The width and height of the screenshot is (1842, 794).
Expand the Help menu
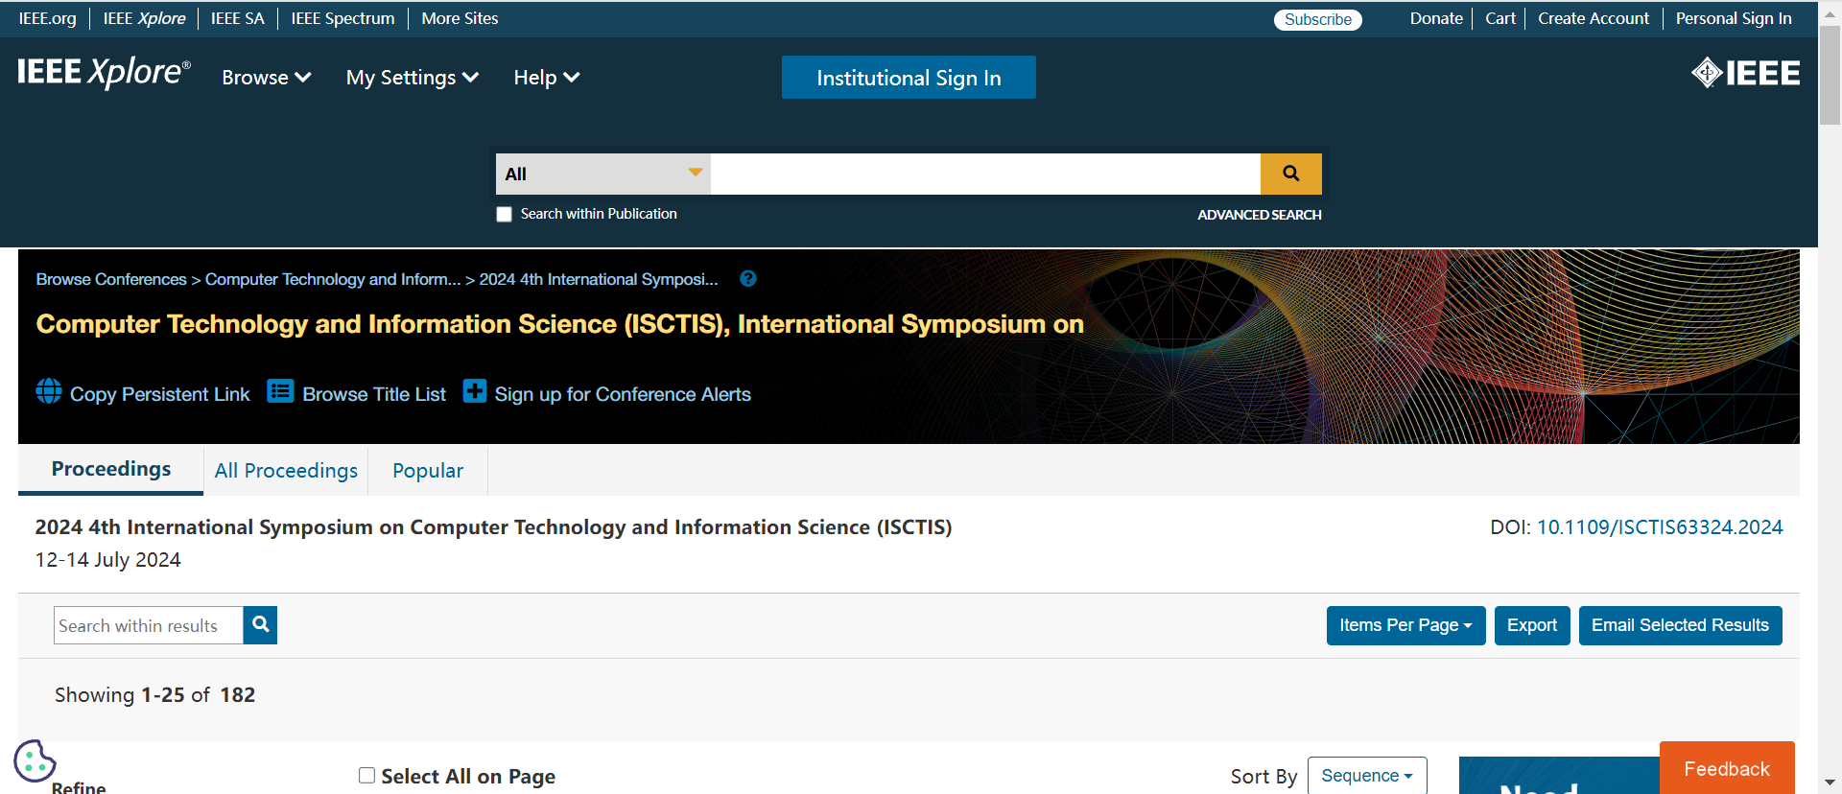coord(546,78)
